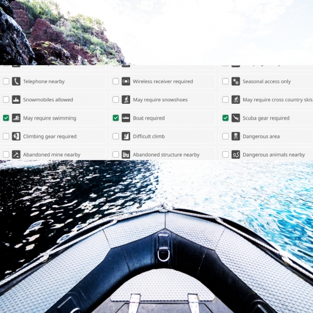Click the inflatable boat bow photo
The width and height of the screenshot is (313, 313).
156,237
